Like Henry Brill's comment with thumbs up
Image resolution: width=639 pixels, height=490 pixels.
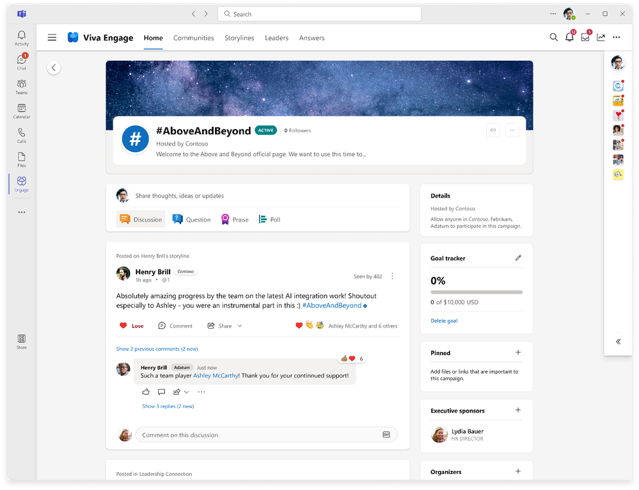(x=146, y=391)
